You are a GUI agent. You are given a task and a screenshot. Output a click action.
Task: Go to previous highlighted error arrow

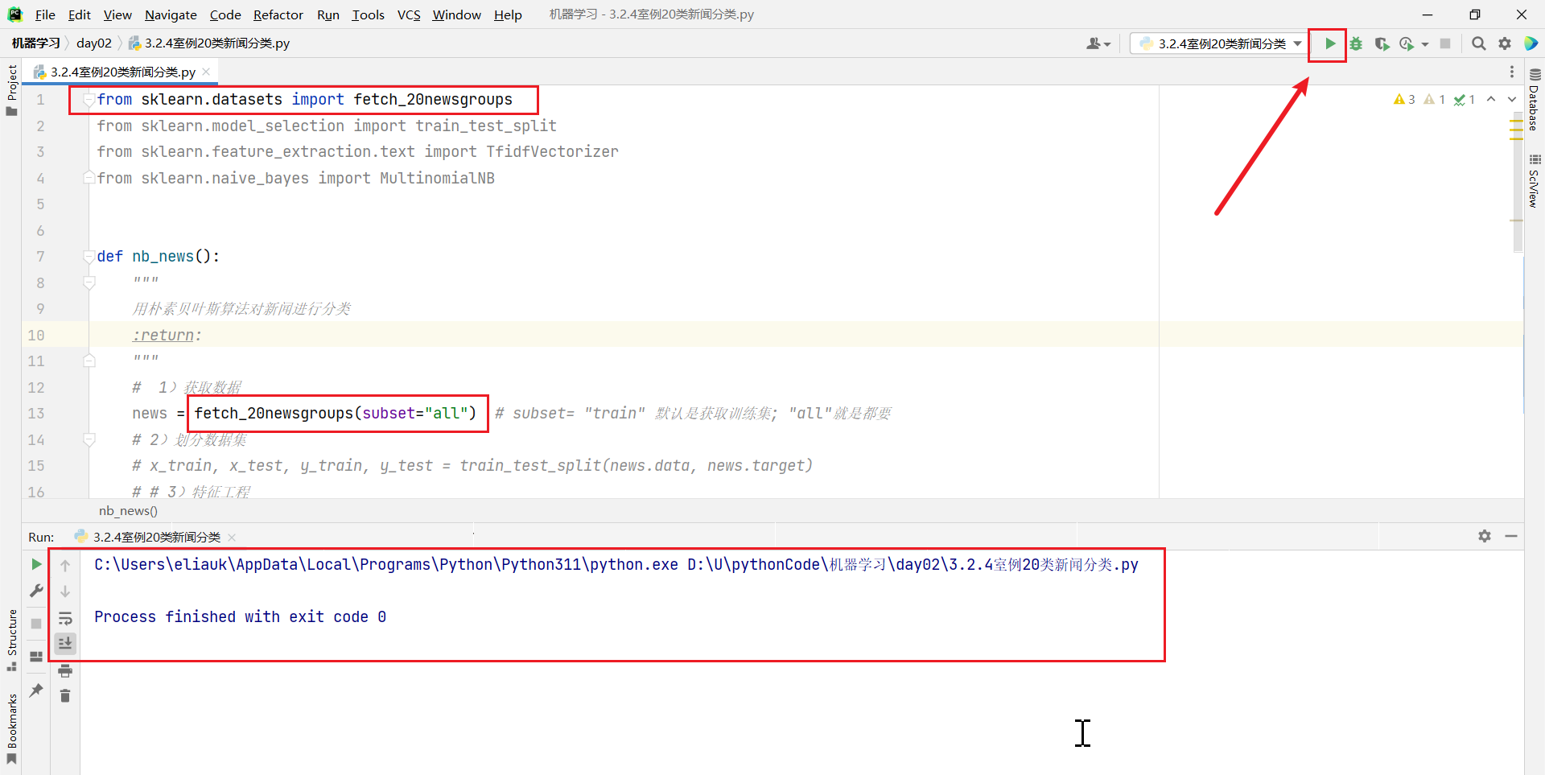(1491, 99)
